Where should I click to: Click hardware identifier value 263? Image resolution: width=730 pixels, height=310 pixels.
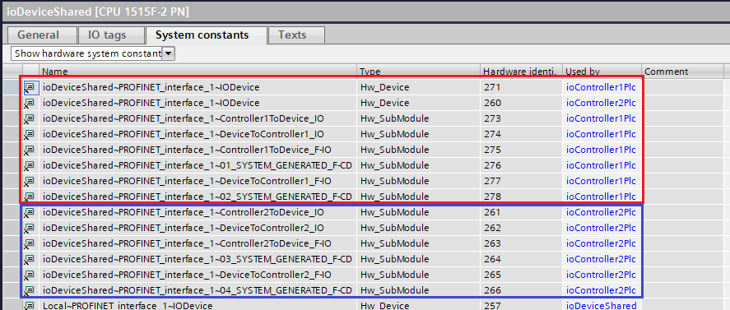[x=492, y=243]
